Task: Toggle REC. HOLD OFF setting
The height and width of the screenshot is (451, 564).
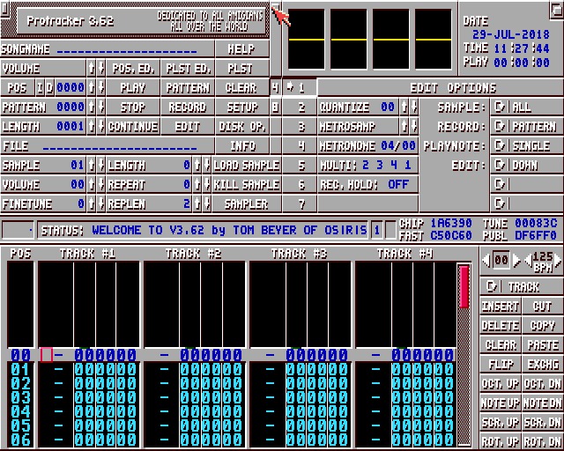Action: click(367, 185)
